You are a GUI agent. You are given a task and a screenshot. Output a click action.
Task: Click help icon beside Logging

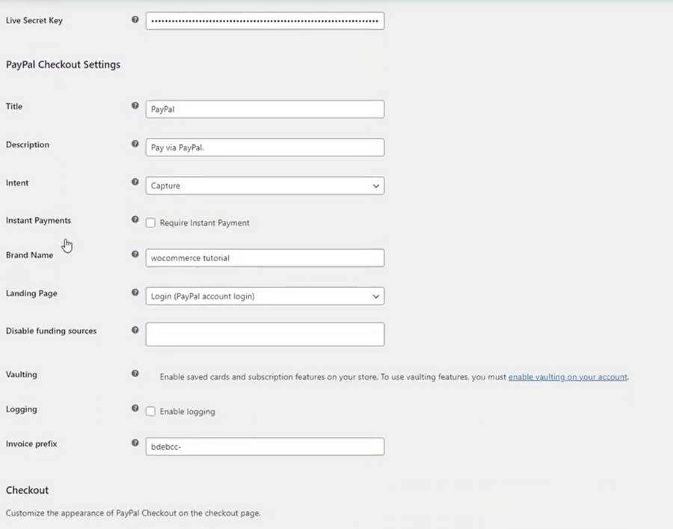click(x=135, y=409)
